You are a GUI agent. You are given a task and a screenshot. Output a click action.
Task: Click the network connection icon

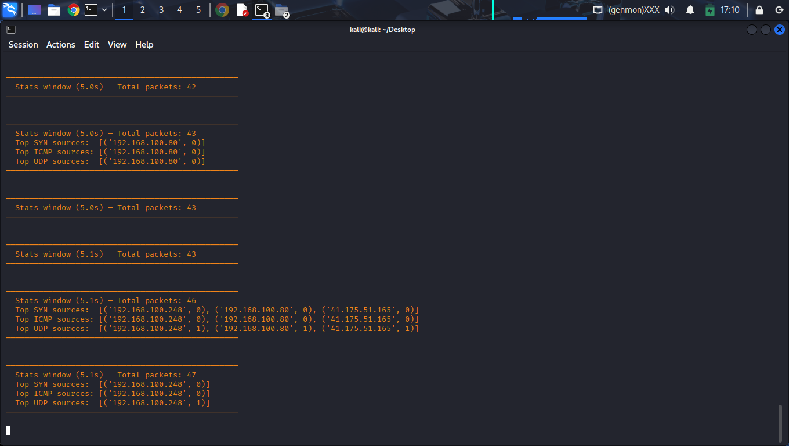[598, 10]
